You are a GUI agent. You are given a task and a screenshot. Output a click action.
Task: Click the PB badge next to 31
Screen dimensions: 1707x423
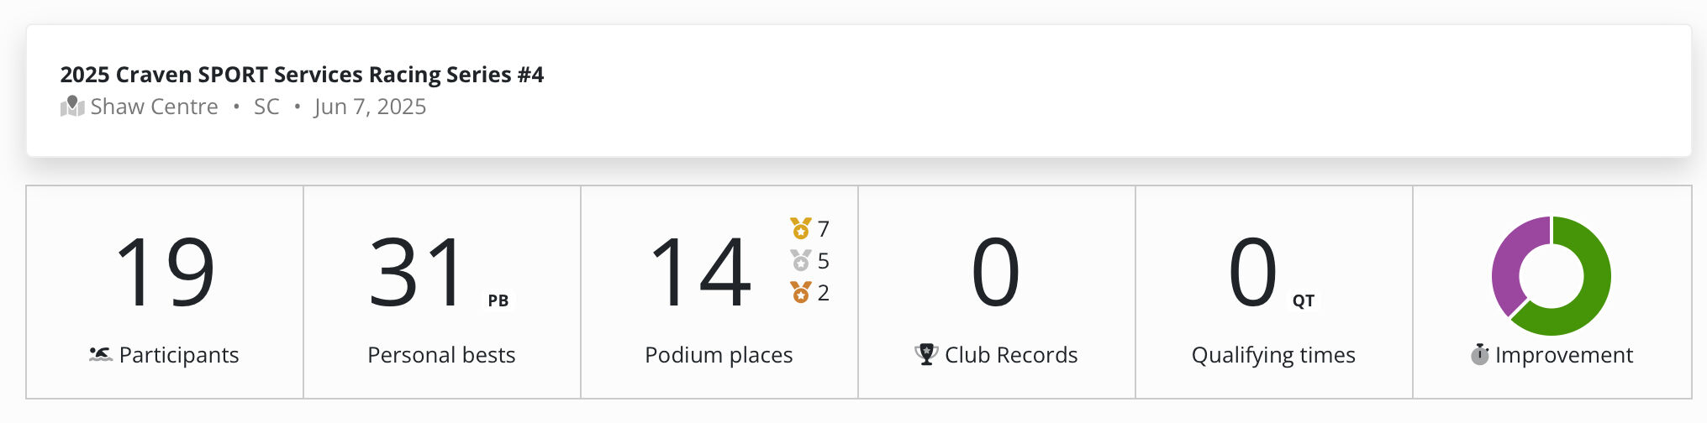[498, 300]
